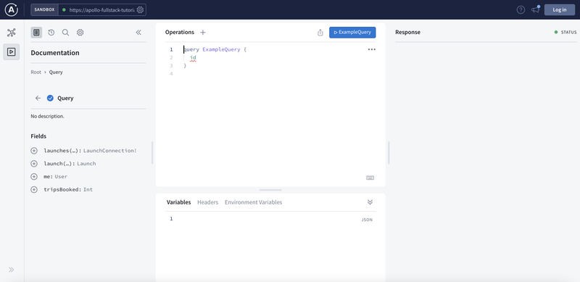Open the User type link

click(61, 177)
